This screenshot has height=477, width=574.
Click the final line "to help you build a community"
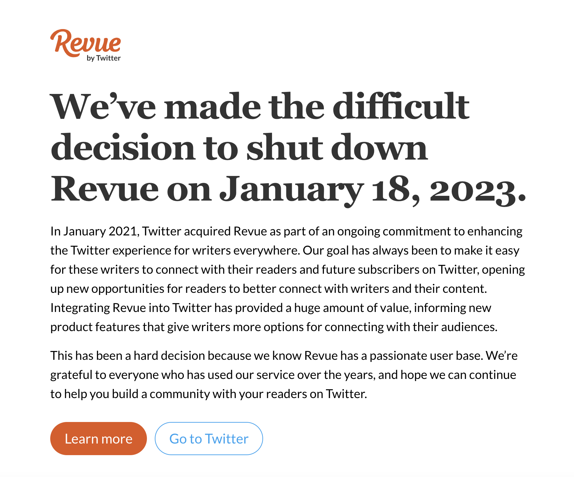209,394
